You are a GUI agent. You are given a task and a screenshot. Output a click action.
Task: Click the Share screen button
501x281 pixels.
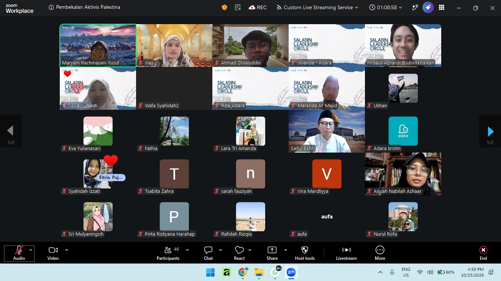(272, 253)
